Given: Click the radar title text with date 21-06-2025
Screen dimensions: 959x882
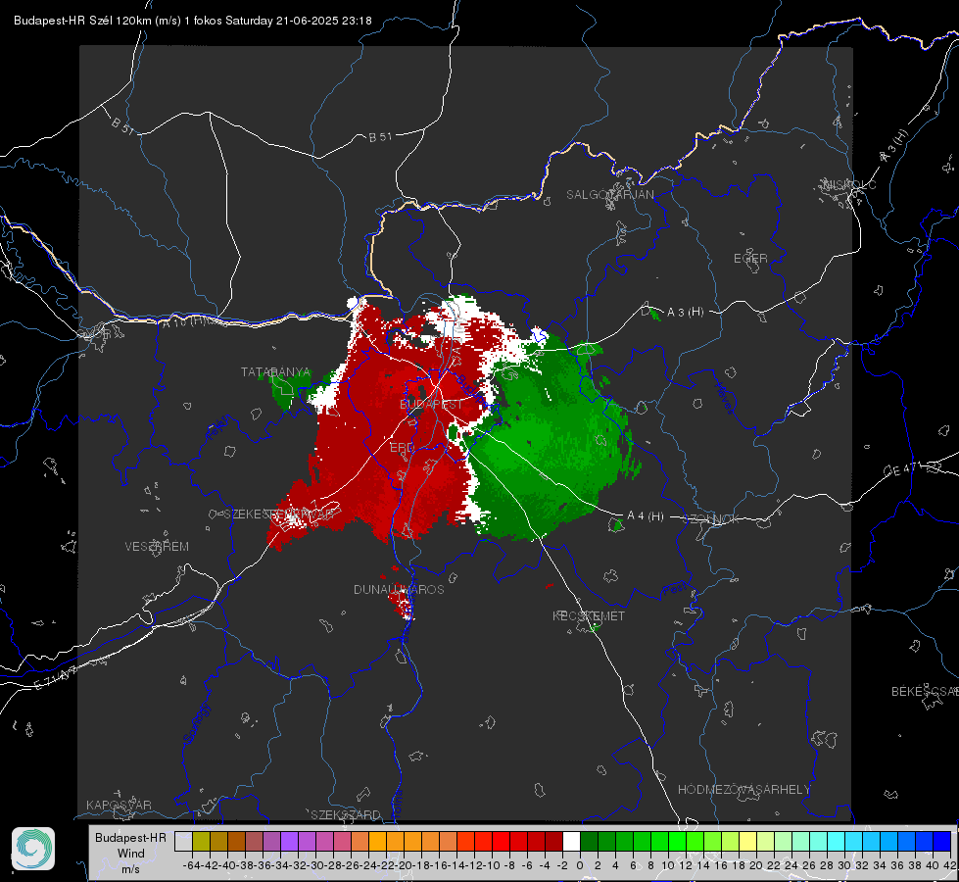Looking at the screenshot, I should coord(193,21).
